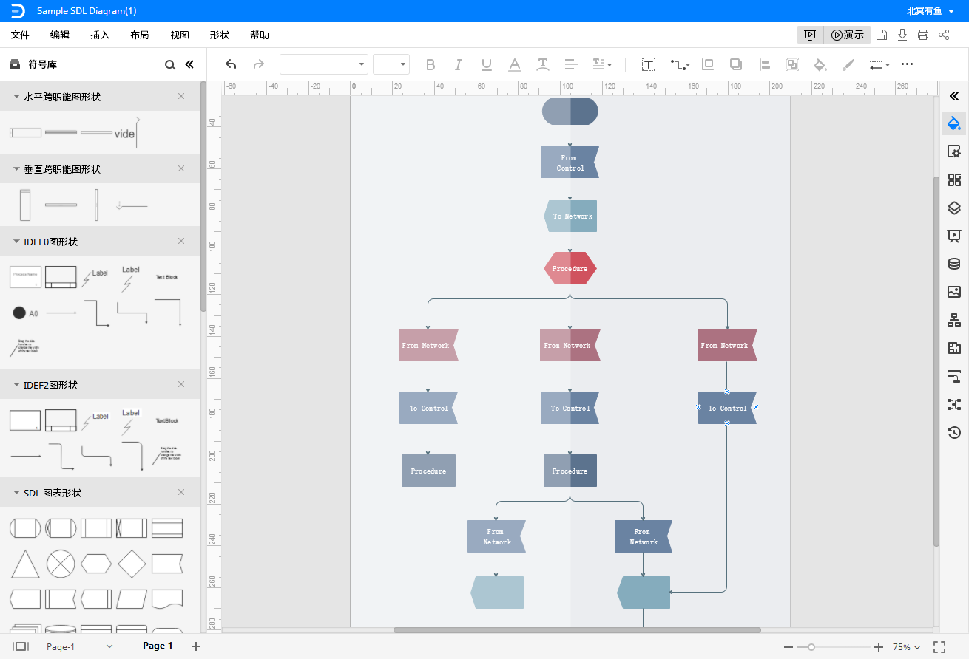Viewport: 969px width, 659px height.
Task: Close the SDL 图表形状 library section
Action: (x=181, y=493)
